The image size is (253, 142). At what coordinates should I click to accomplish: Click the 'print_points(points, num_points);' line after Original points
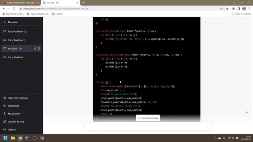click(121, 98)
